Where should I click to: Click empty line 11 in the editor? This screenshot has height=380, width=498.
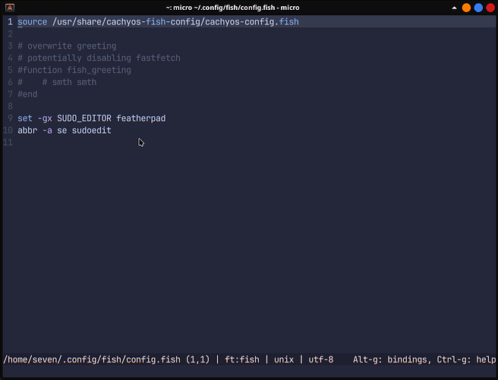click(x=249, y=142)
